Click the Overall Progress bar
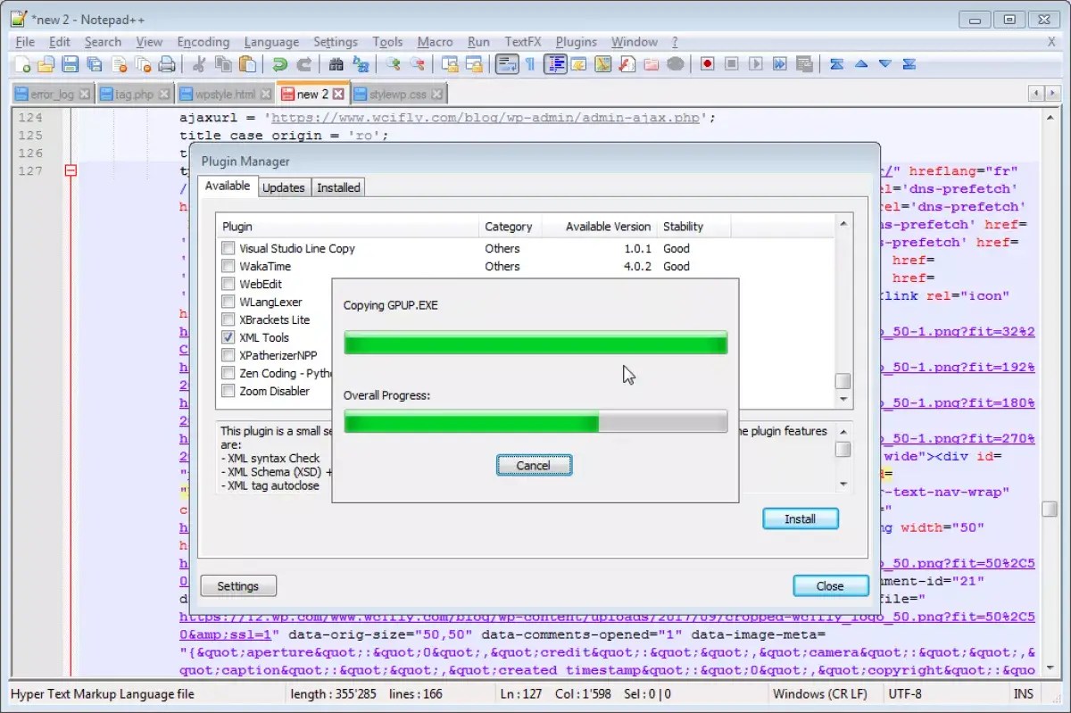 tap(535, 421)
